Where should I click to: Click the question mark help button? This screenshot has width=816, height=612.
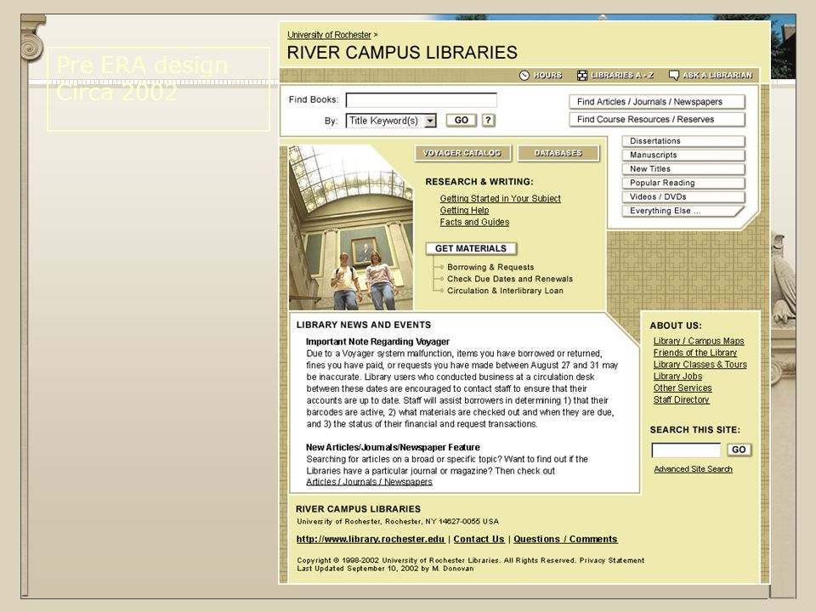488,120
